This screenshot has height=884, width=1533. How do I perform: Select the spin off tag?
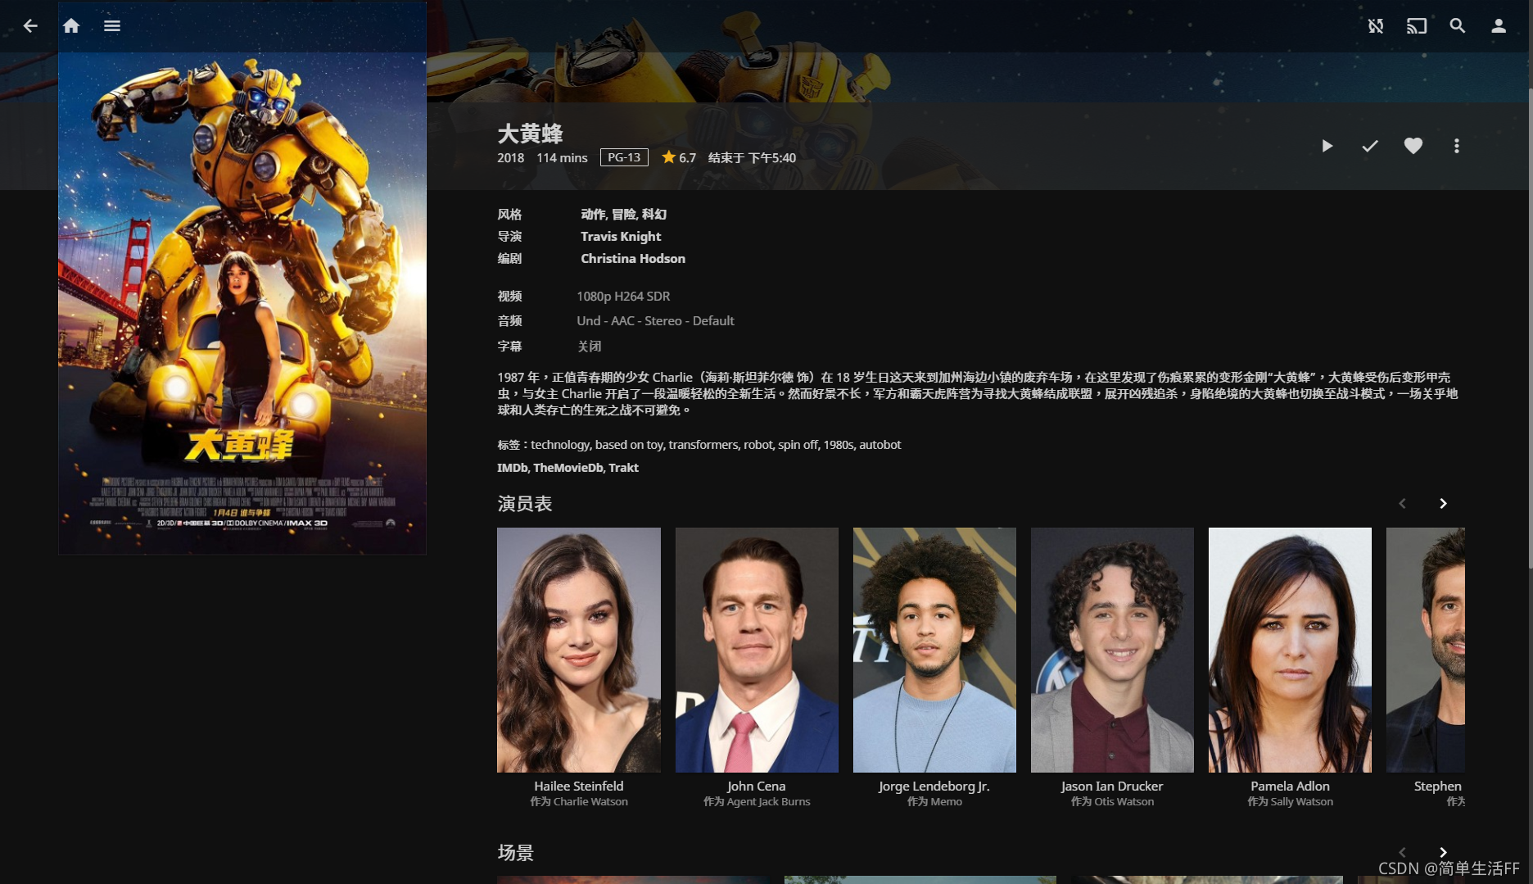pyautogui.click(x=797, y=444)
